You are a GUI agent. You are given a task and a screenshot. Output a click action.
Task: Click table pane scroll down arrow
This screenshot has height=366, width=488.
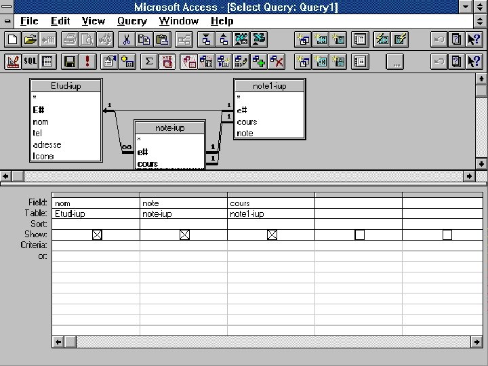tap(481, 164)
